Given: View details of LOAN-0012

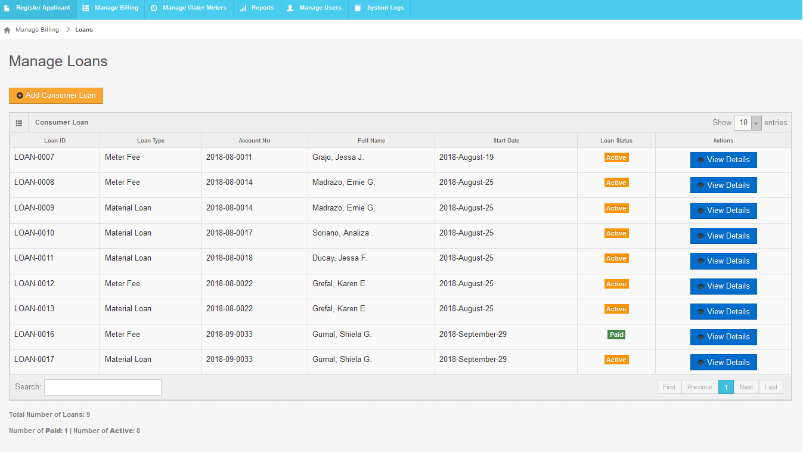Looking at the screenshot, I should [x=723, y=286].
